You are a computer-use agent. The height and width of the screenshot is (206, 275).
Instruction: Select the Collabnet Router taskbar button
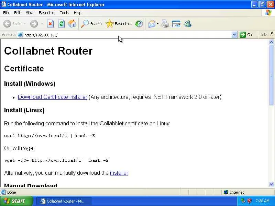64,201
